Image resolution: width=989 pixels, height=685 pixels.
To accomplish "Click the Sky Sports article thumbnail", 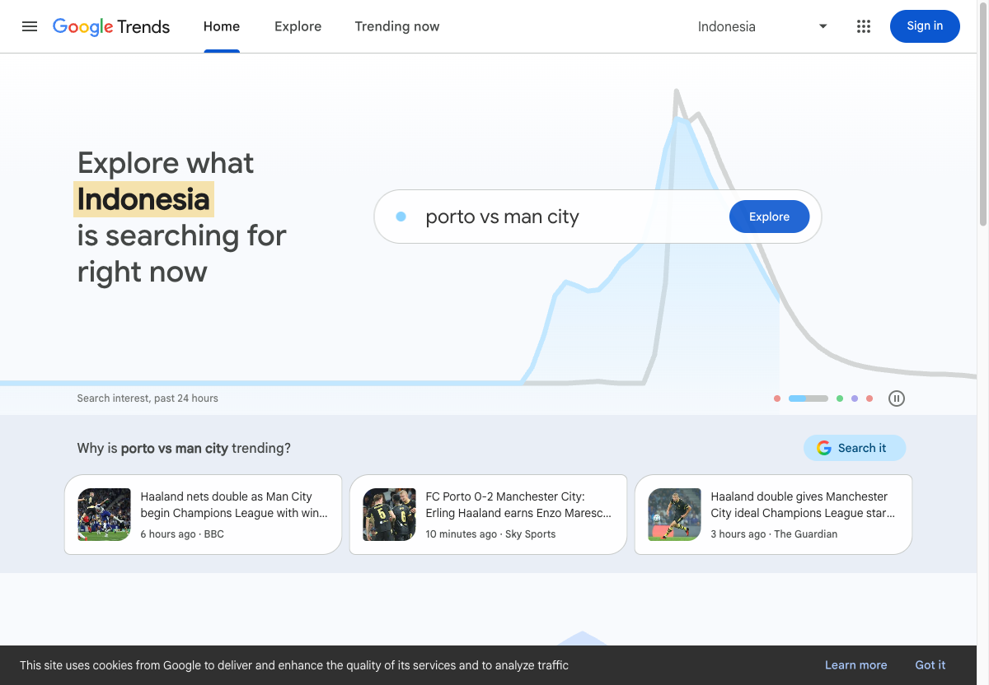I will pyautogui.click(x=390, y=515).
